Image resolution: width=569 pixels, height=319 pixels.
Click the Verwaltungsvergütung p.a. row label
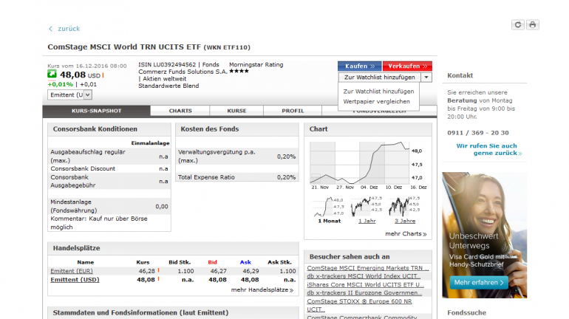coord(217,157)
